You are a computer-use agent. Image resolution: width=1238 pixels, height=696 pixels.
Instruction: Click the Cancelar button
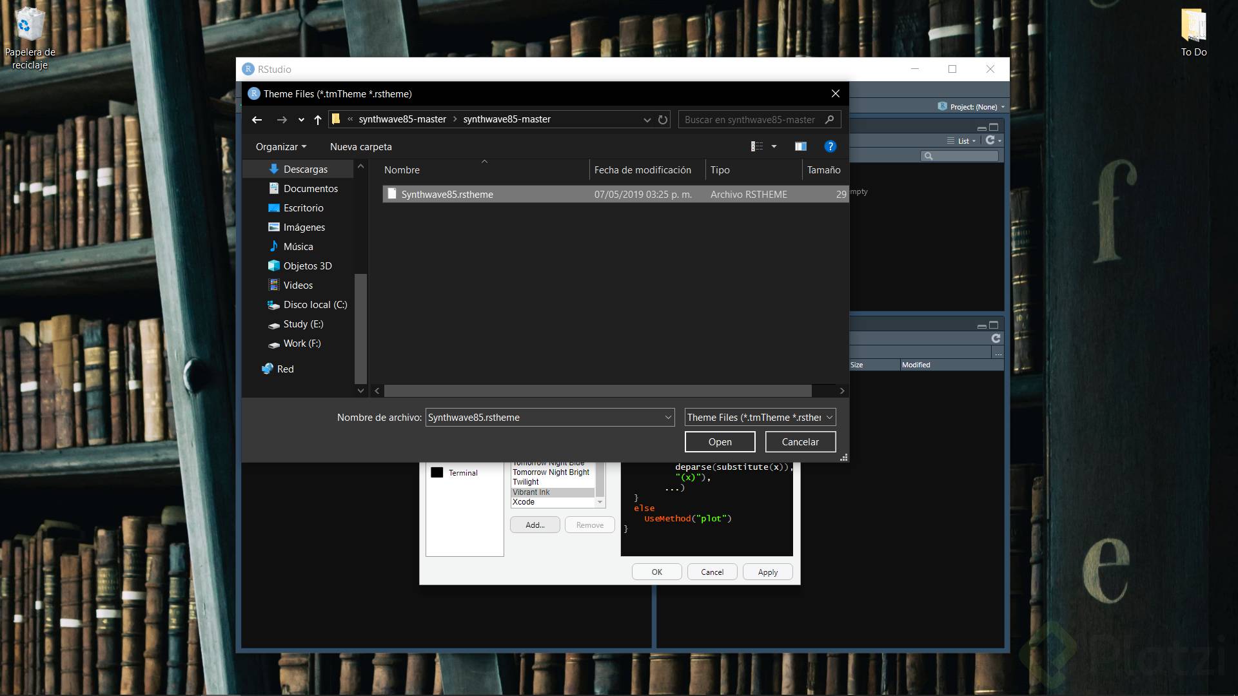800,442
